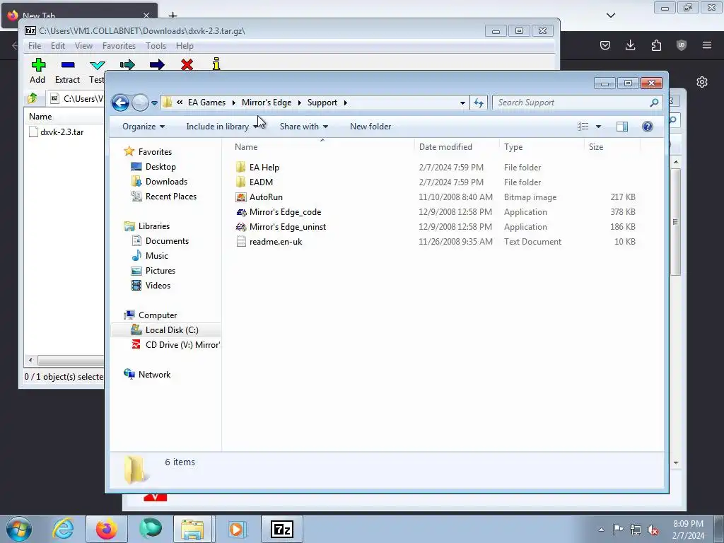This screenshot has width=724, height=543.
Task: Select the CD Drive (V:) entry
Action: (175, 345)
